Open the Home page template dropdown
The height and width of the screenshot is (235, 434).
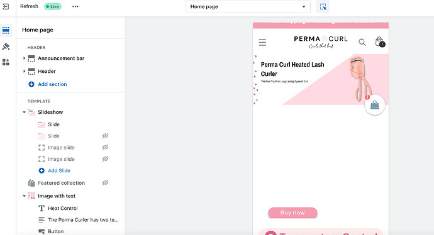[248, 7]
